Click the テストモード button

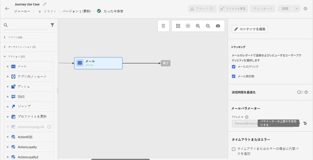(x=263, y=9)
